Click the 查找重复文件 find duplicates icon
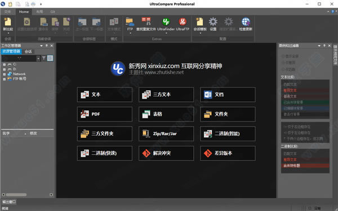Viewport: 338px width, 211px height. (146, 22)
